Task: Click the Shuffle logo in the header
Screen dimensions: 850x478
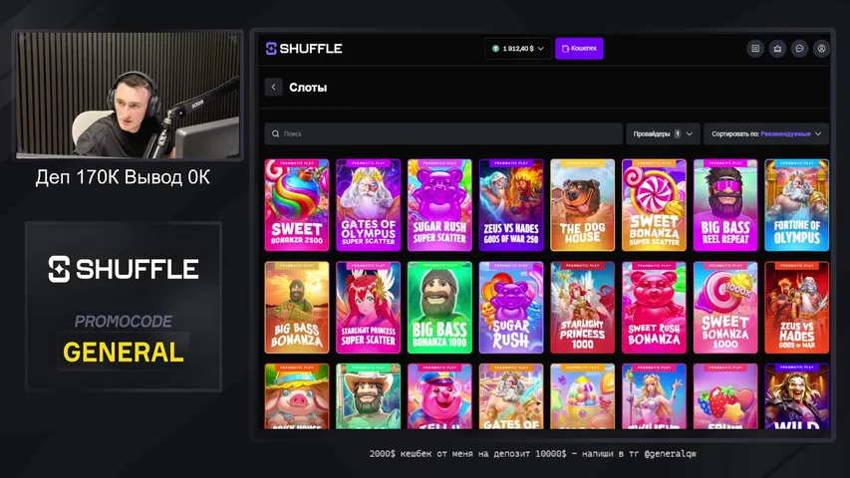Action: 304,49
